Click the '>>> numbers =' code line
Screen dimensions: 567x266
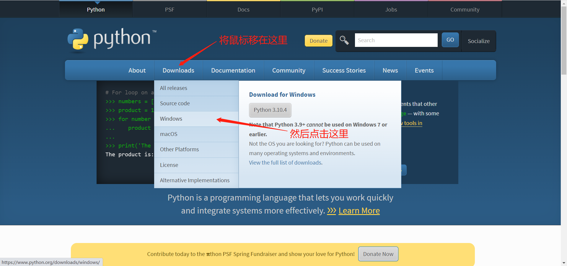[130, 101]
